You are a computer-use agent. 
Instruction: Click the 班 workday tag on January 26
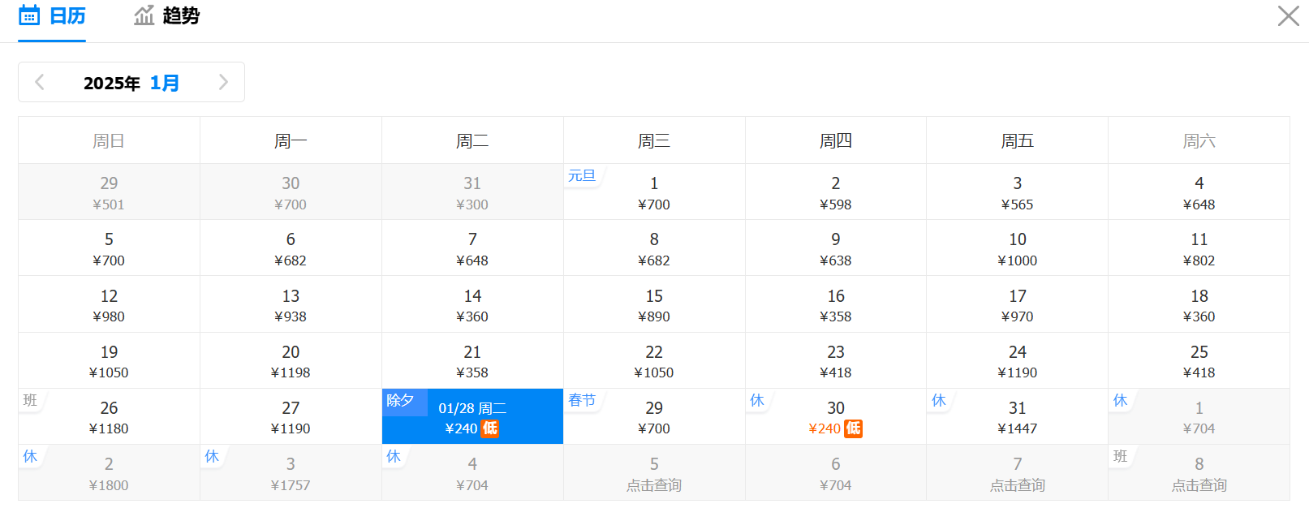(x=30, y=400)
